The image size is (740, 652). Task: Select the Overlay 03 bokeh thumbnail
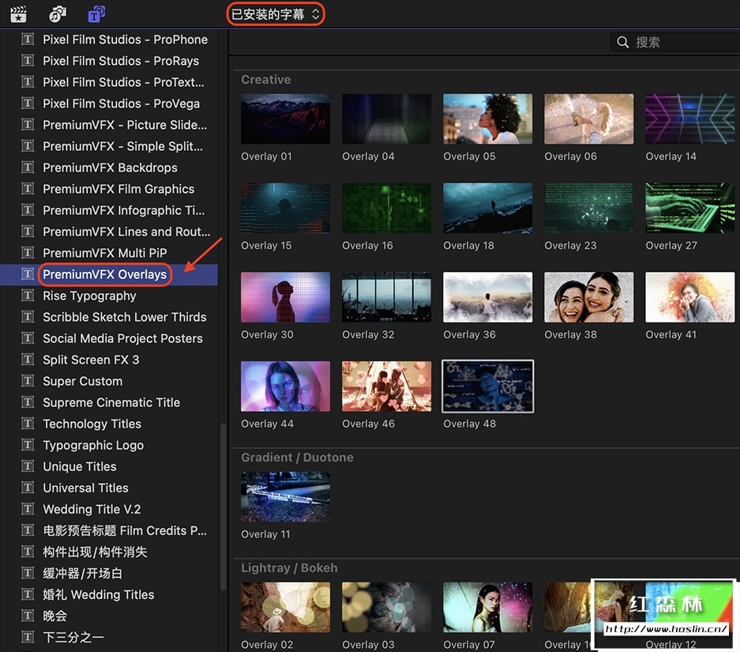tap(386, 607)
